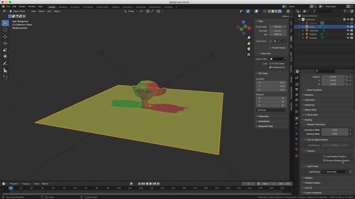Open View Layer properties tab icon
The width and height of the screenshot is (355, 199).
pyautogui.click(x=297, y=95)
